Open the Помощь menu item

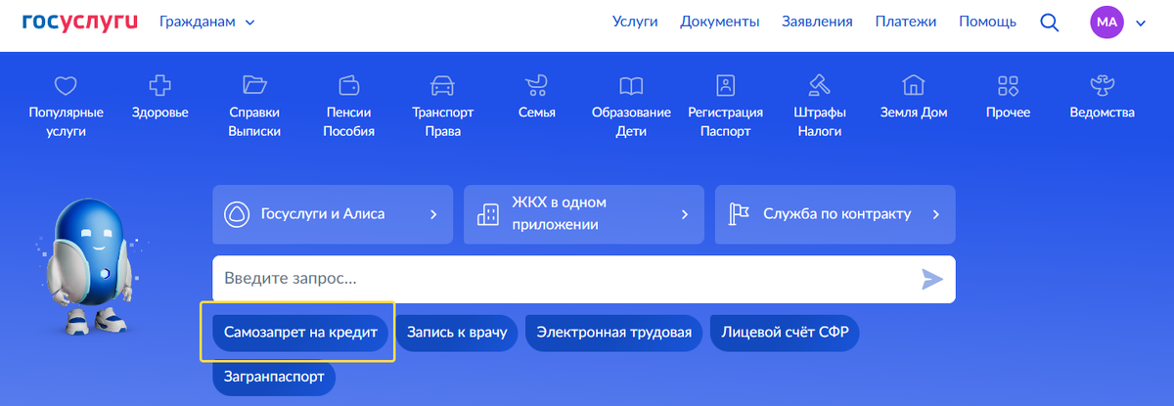[x=987, y=22]
